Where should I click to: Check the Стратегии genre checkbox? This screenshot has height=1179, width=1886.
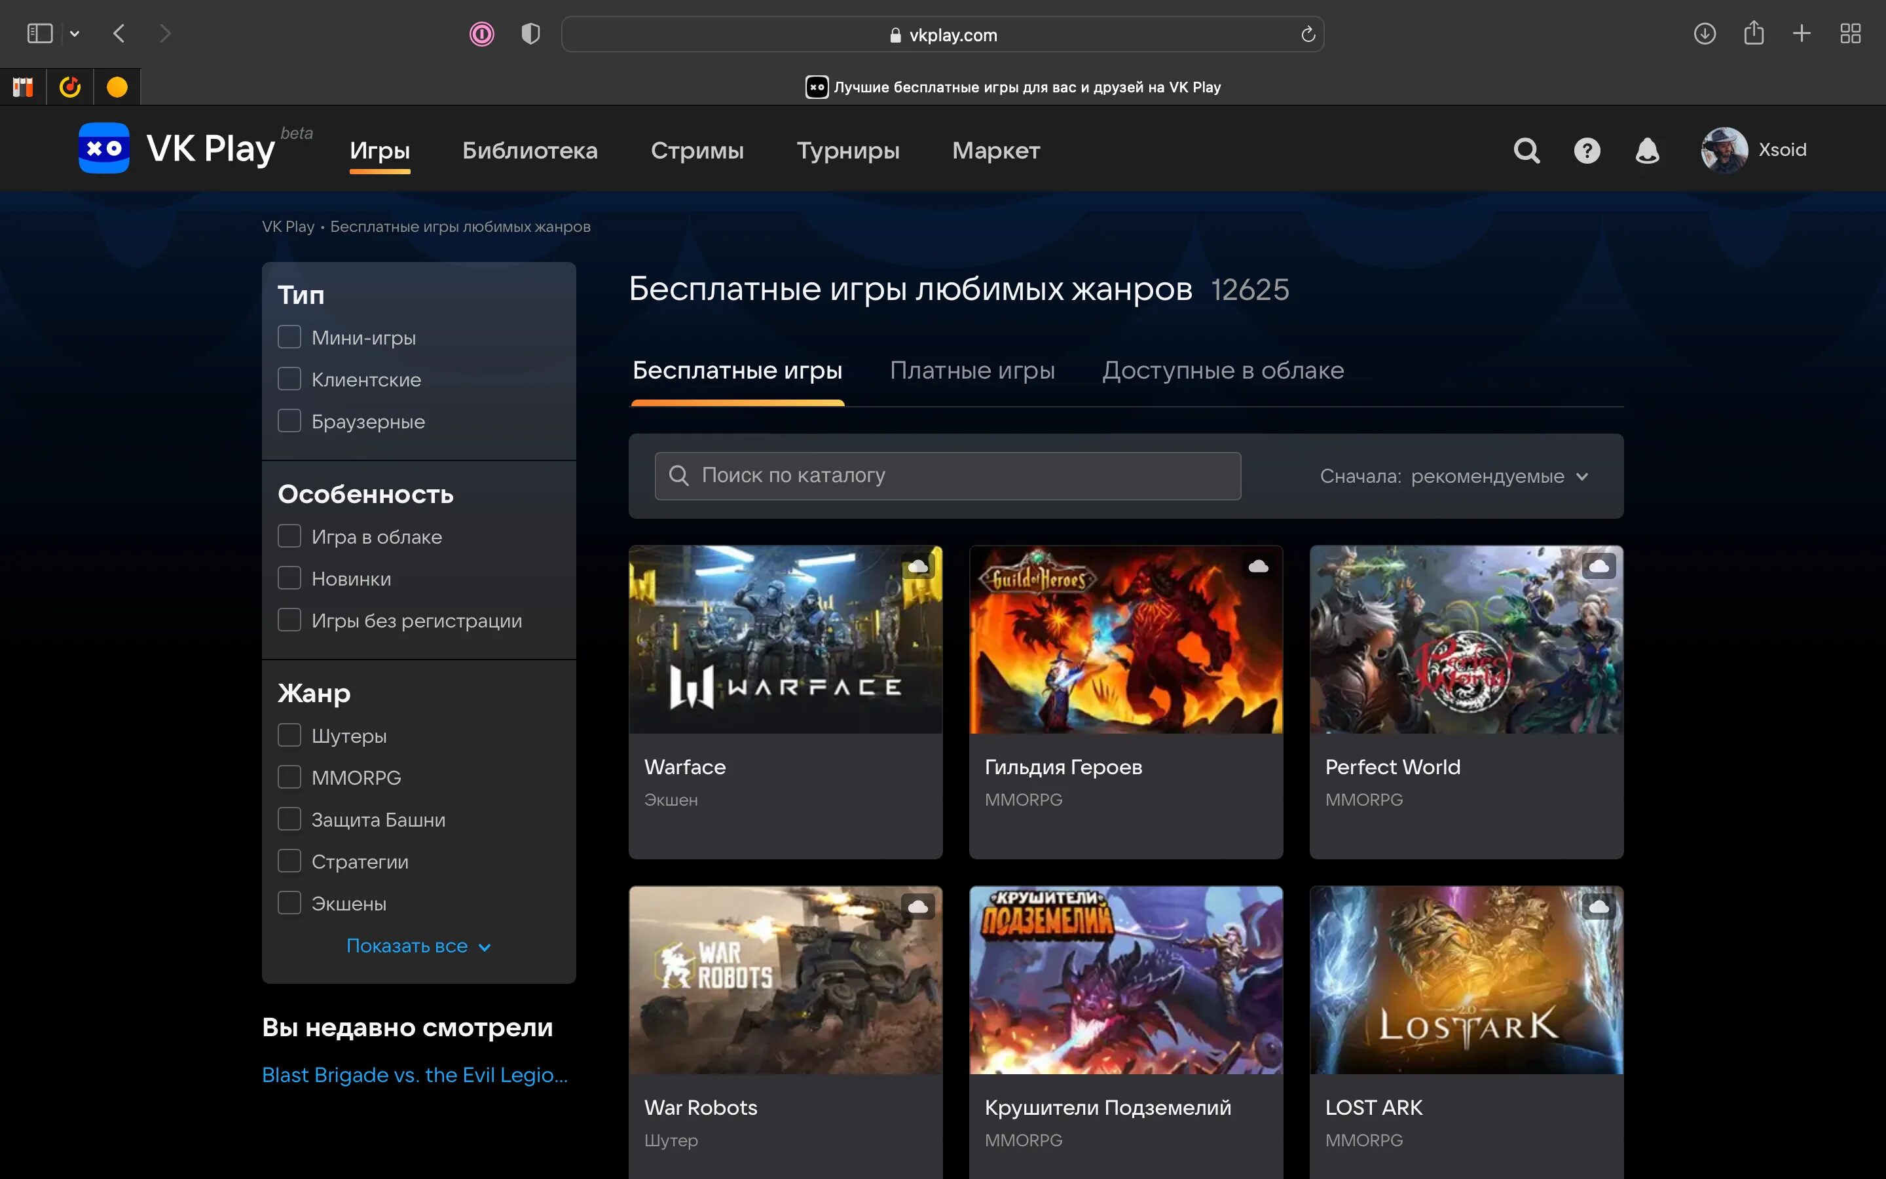pos(289,861)
